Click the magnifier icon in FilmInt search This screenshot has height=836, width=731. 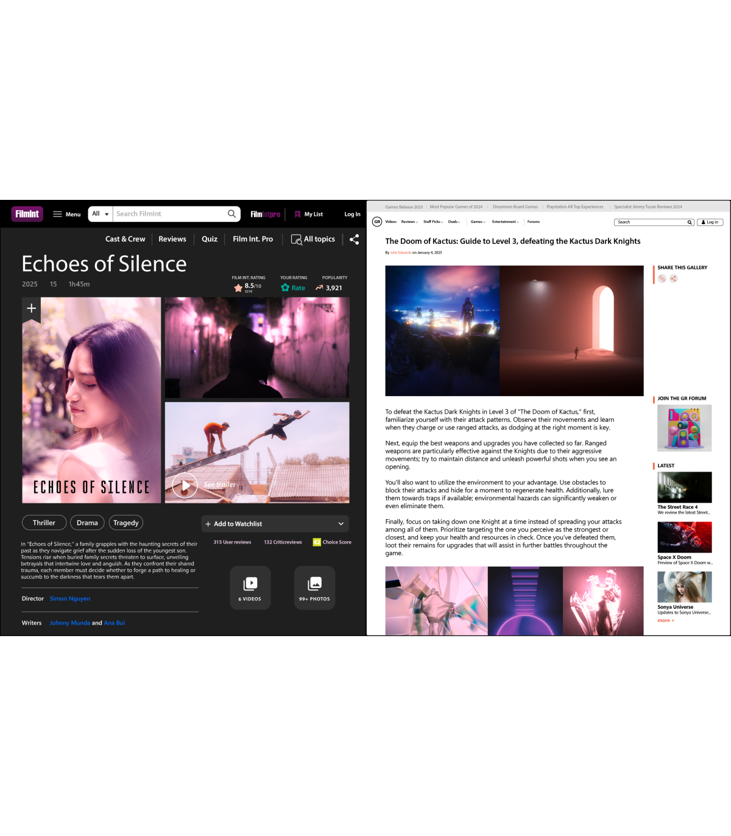click(x=231, y=214)
